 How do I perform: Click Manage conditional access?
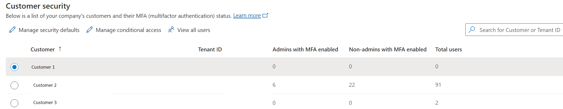[128, 30]
